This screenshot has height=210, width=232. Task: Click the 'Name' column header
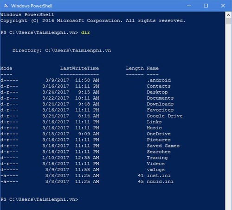pos(153,68)
